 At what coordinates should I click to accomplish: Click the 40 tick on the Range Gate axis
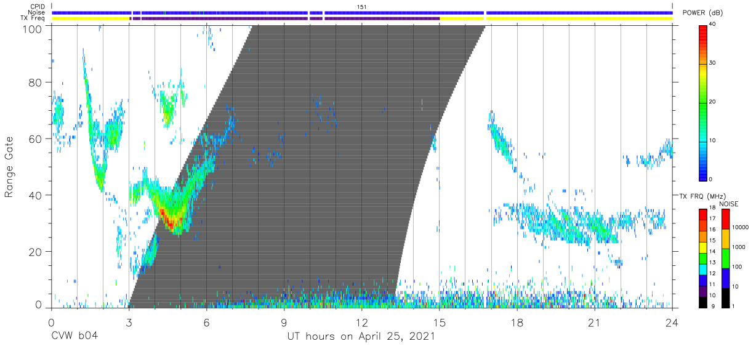pos(36,195)
